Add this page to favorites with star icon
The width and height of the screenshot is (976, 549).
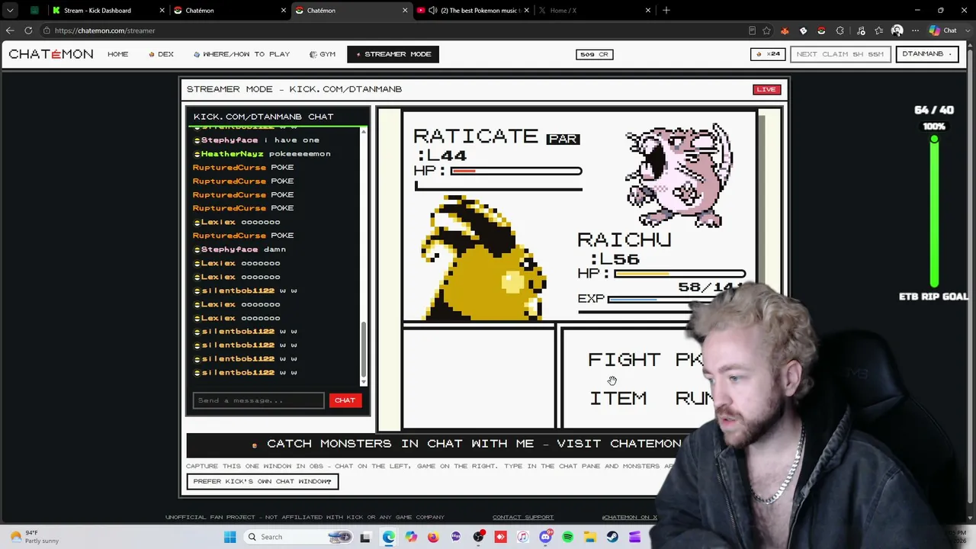[766, 30]
